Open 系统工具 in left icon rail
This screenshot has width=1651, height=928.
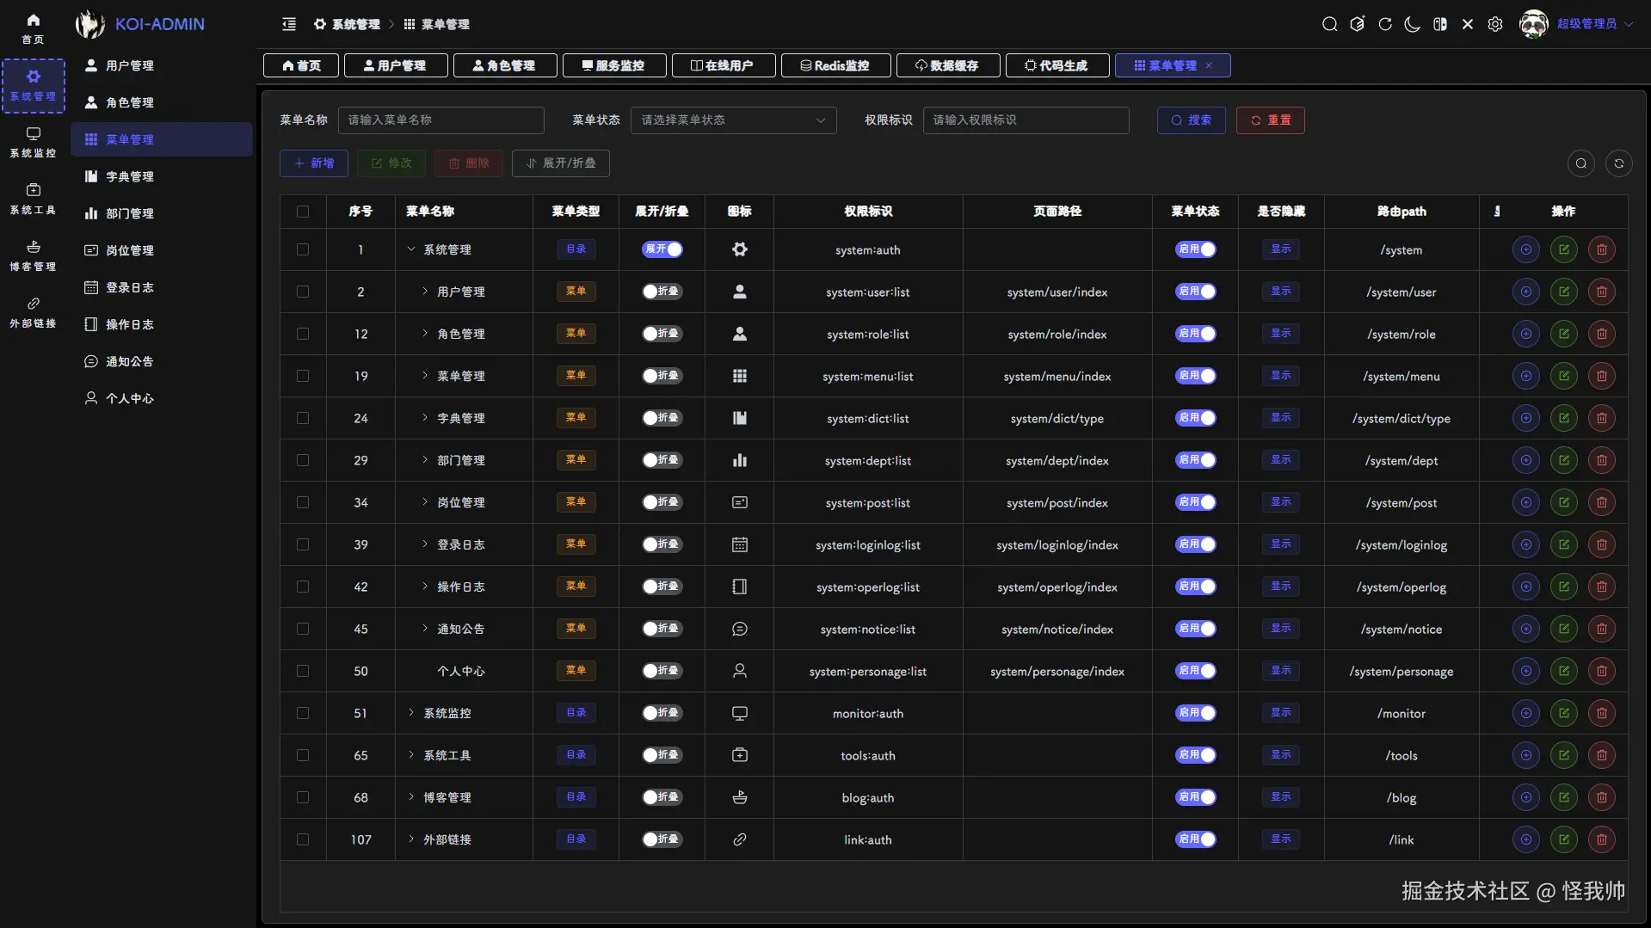33,199
